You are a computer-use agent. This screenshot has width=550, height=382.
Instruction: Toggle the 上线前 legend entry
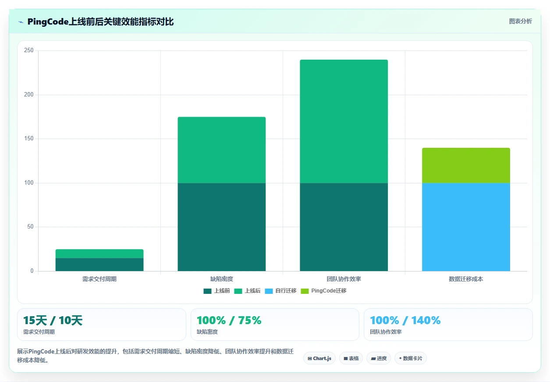pos(216,291)
